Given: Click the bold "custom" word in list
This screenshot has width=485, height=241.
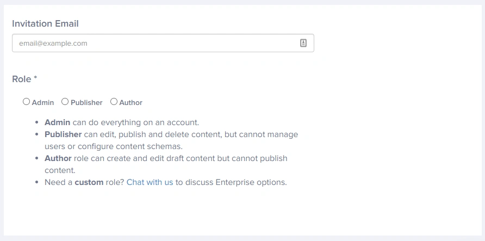Looking at the screenshot, I should [x=89, y=182].
